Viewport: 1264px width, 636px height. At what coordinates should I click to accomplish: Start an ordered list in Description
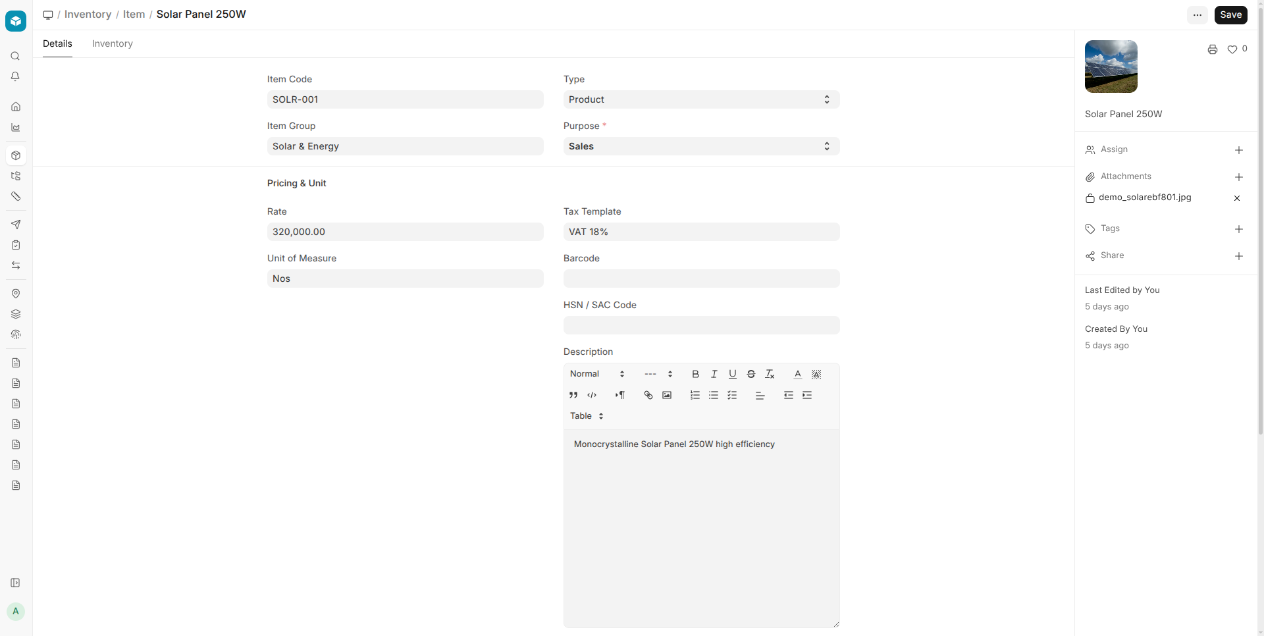[695, 395]
